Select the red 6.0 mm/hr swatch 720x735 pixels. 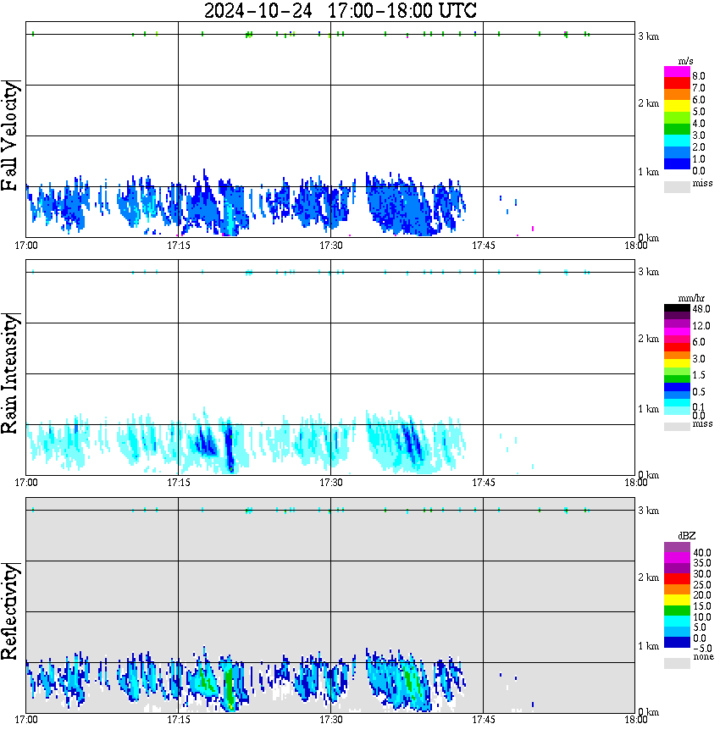(677, 347)
